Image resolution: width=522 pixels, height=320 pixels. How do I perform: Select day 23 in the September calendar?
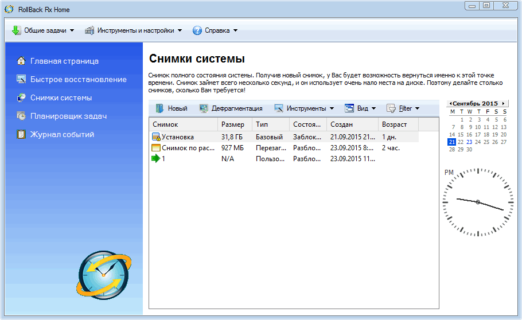469,142
